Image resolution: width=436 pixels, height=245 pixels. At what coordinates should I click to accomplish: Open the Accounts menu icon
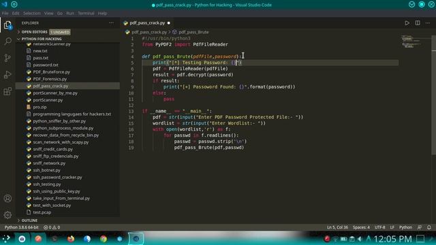(x=7, y=198)
